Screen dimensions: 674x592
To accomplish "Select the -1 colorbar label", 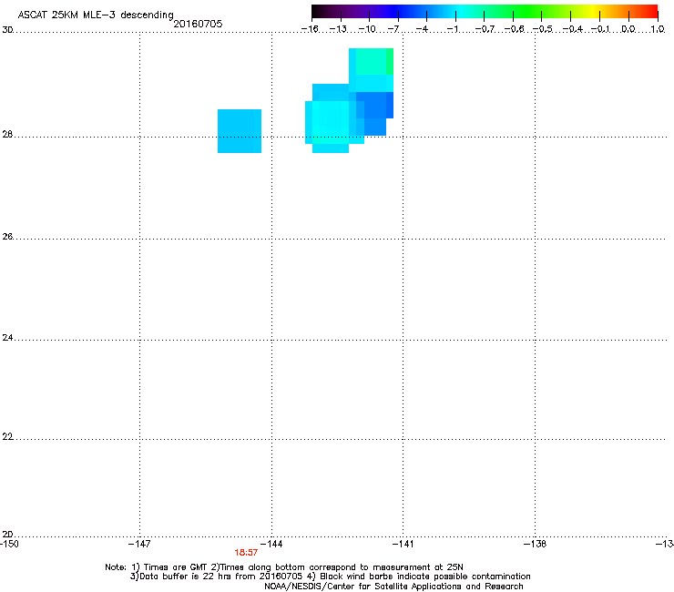I will click(x=453, y=29).
